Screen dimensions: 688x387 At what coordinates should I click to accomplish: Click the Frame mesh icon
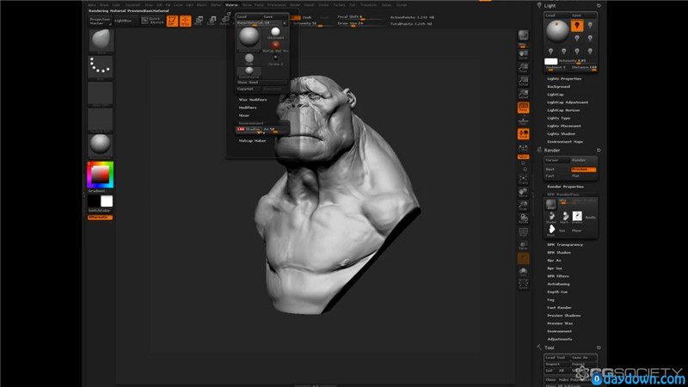click(523, 180)
